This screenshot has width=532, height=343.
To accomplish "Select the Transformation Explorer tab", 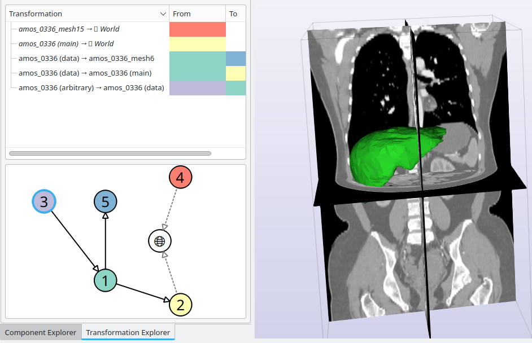I will [x=128, y=332].
